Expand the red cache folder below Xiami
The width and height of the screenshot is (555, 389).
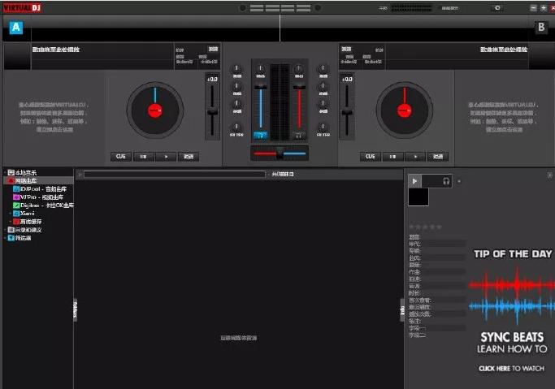pos(11,222)
